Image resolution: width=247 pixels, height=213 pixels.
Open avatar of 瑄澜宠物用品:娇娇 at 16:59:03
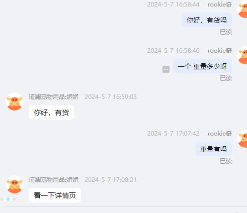pos(15,101)
